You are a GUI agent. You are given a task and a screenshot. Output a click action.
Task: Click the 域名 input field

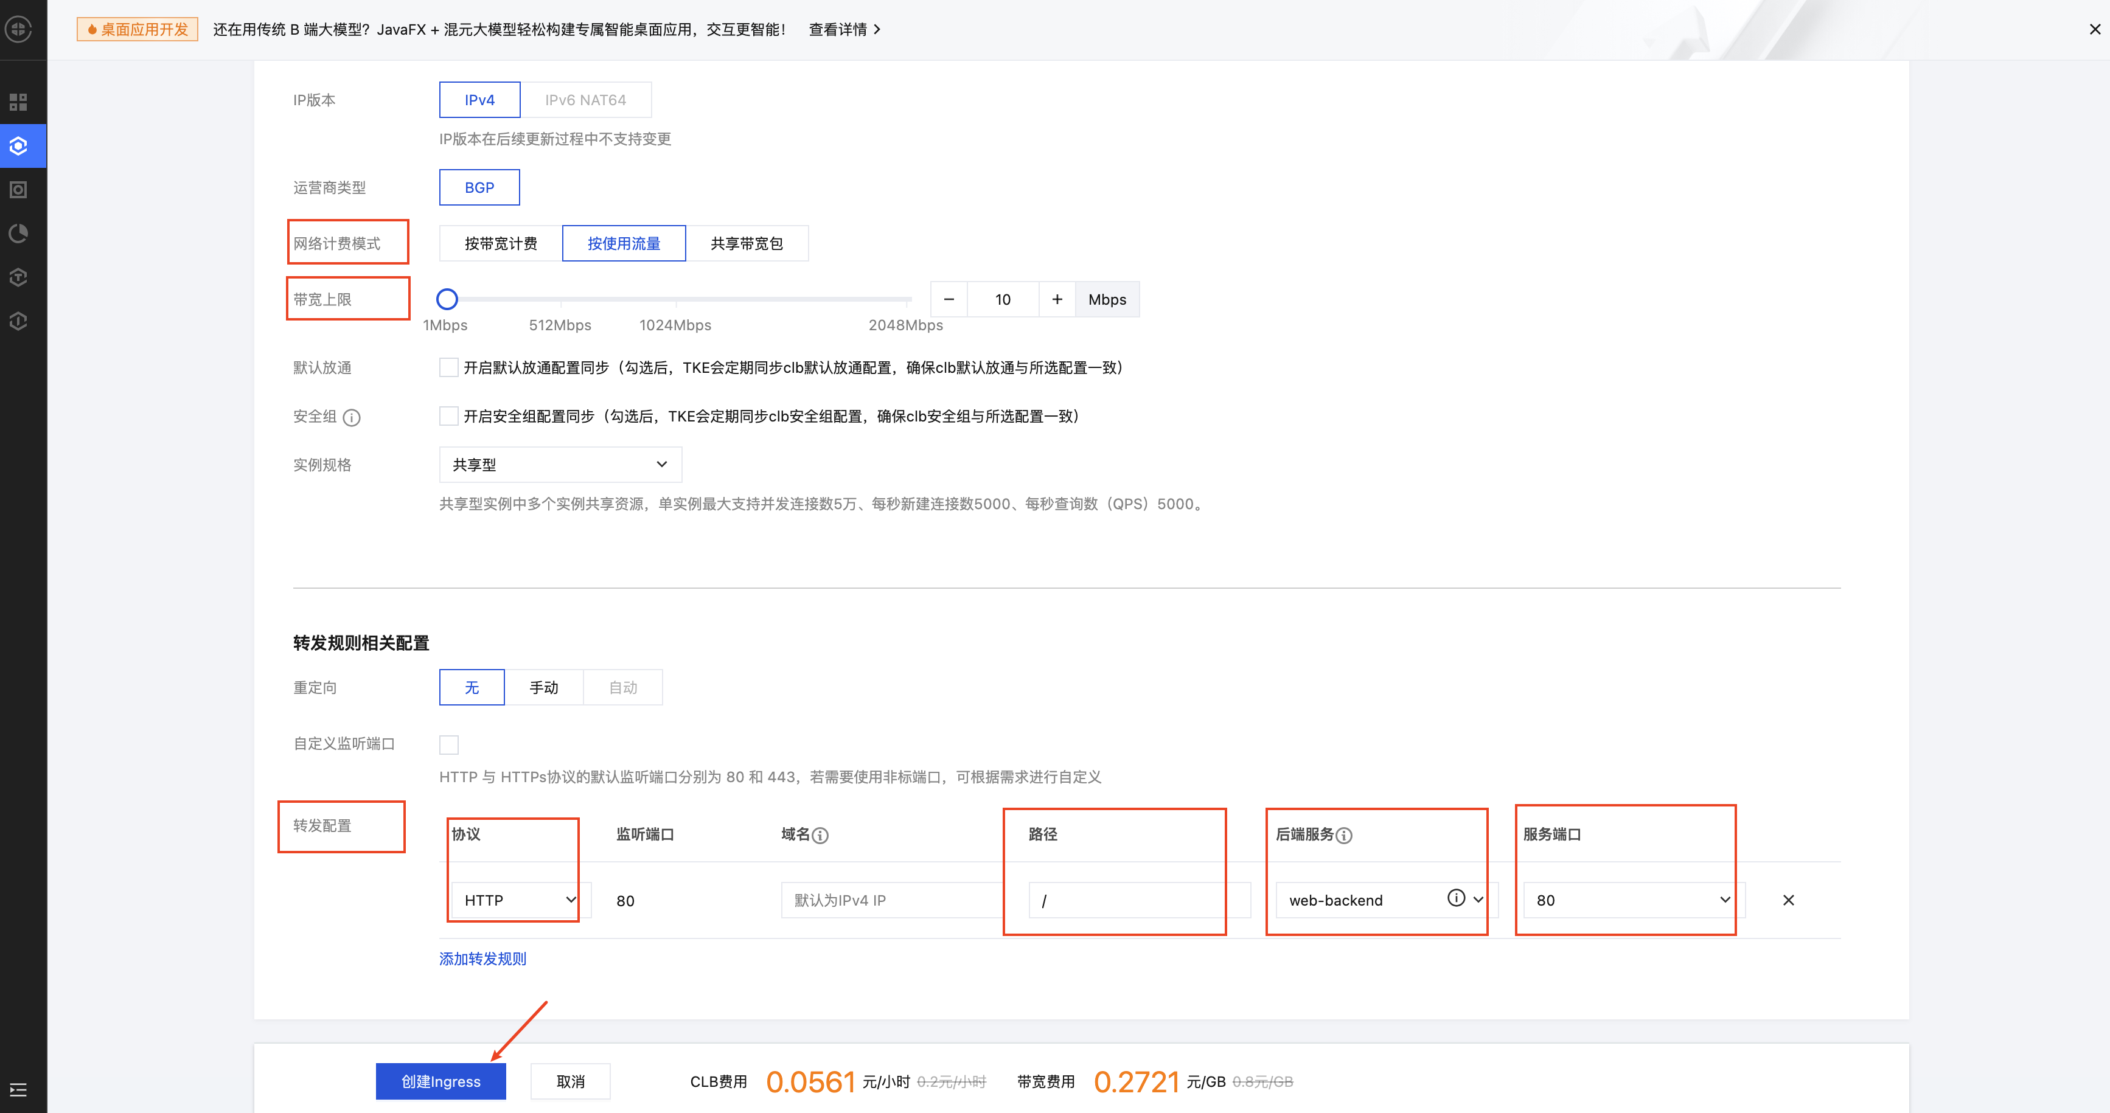tap(891, 900)
